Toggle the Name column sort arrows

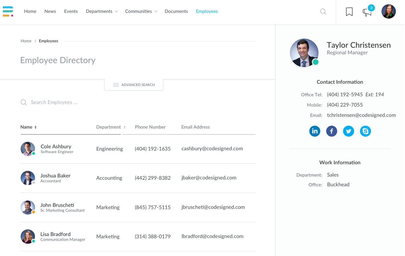tap(36, 127)
